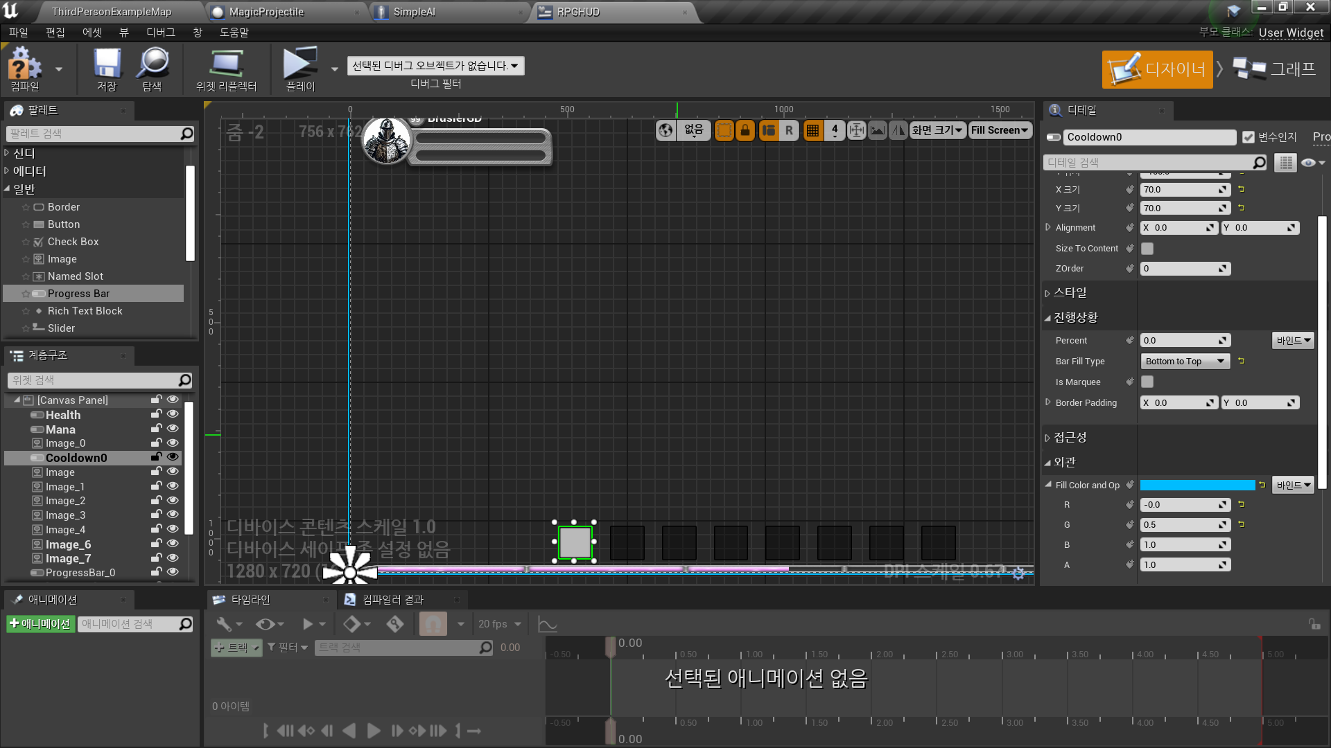Enable the 변수인지 checkbox for Cooldown0
Viewport: 1331px width, 748px height.
[1248, 137]
